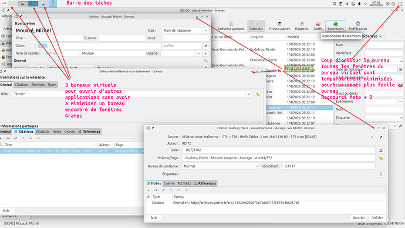405x228 pixels.
Task: Click the Identifiant field C4317
Action: pyautogui.click(x=329, y=166)
